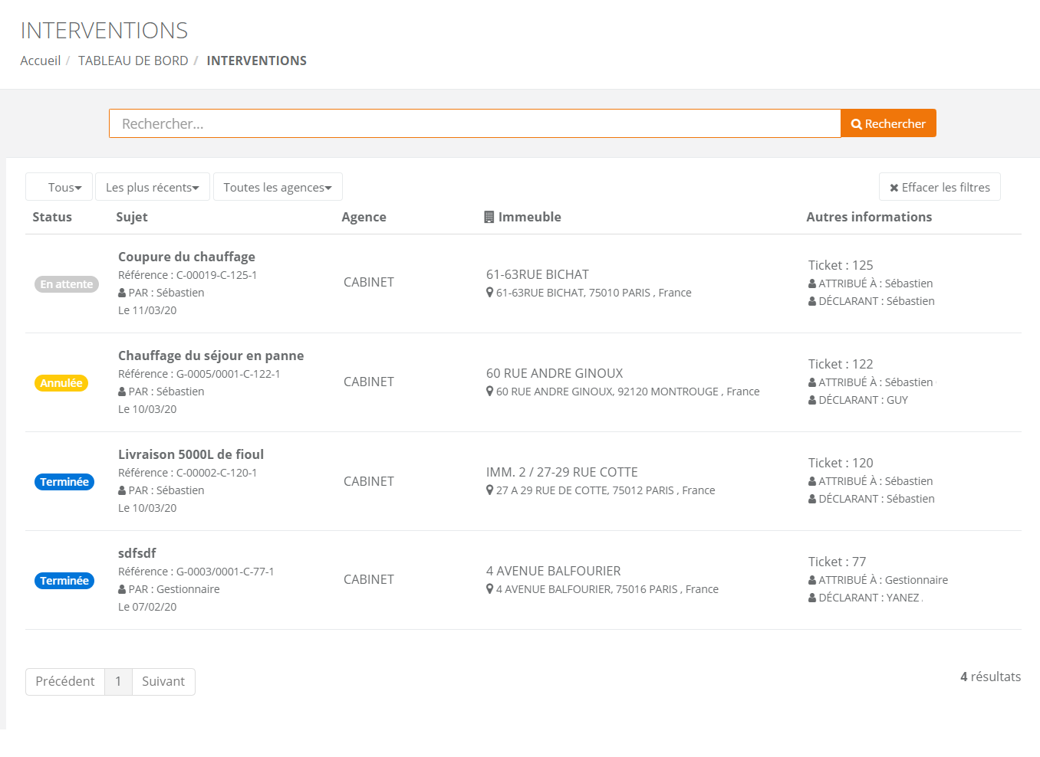Click location pin icon for 61-63RUE BICHAT address
This screenshot has height=757, width=1040.
click(x=489, y=293)
